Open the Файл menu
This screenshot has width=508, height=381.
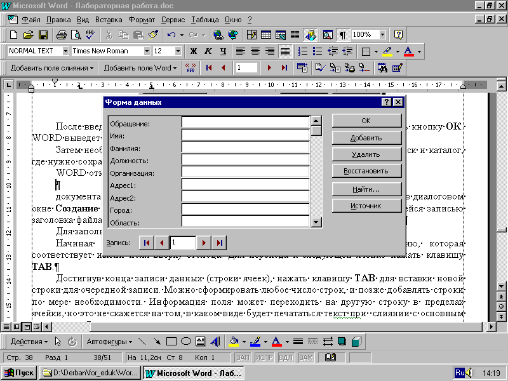[30, 20]
